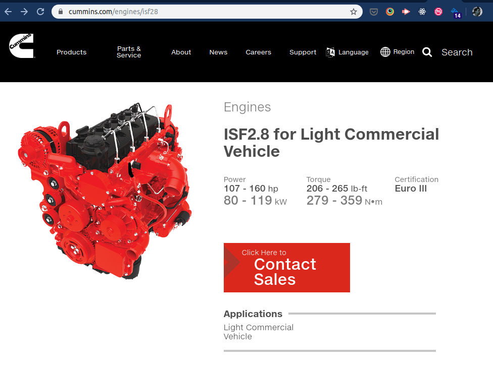
Task: Open the Careers menu item
Action: [258, 52]
